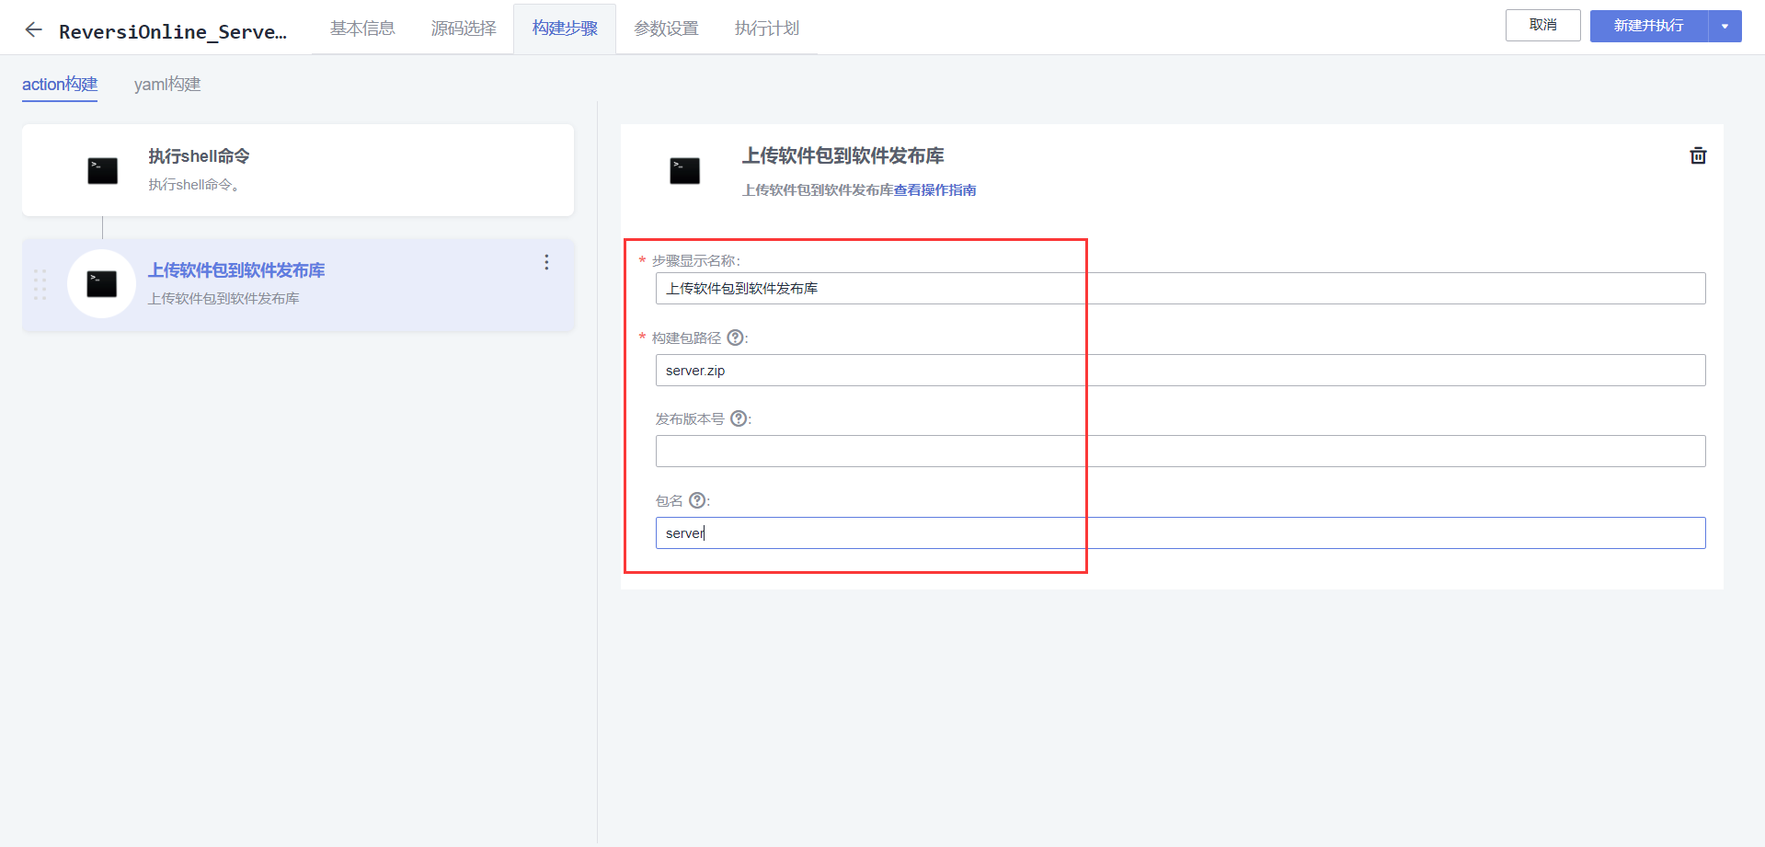
Task: Open help tooltip next to 发布版本号
Action: point(739,418)
